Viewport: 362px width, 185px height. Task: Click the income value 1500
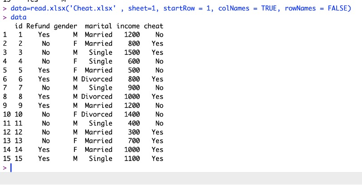[x=131, y=52]
